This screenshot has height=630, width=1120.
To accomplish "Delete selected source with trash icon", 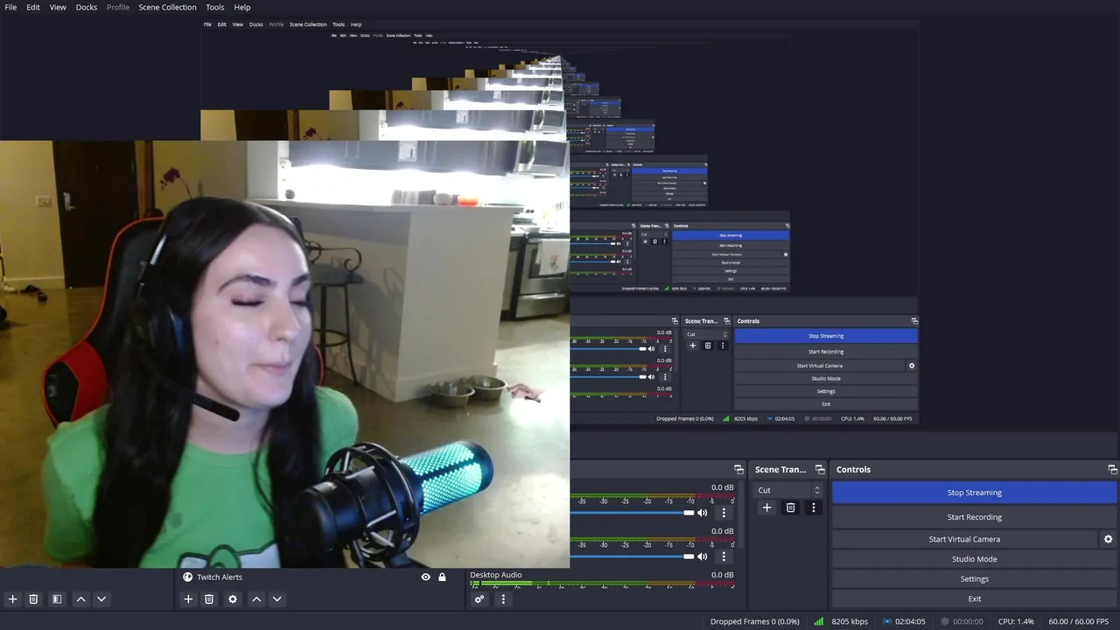I will click(209, 599).
